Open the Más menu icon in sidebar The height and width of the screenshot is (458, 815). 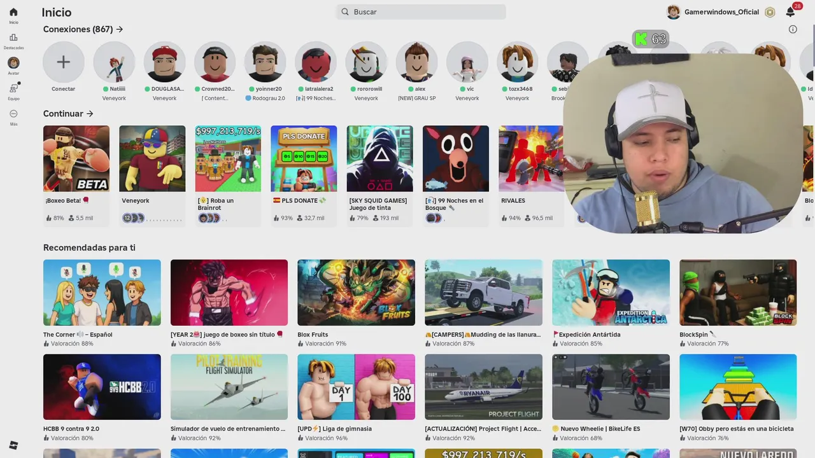(13, 114)
